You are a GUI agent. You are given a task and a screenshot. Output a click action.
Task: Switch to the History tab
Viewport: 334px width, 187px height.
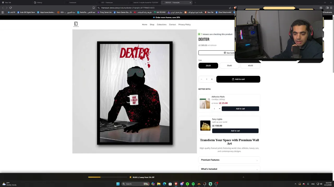pyautogui.click(x=48, y=3)
